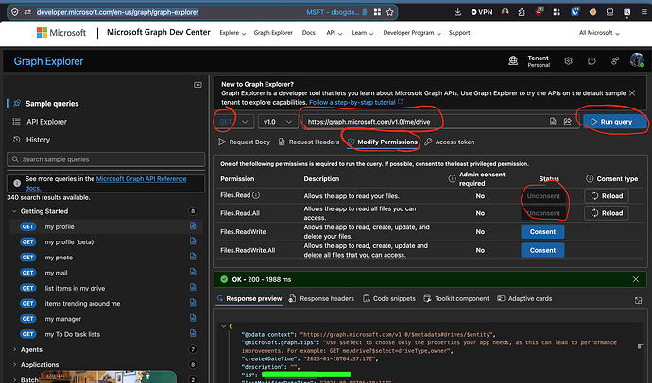Screen dimensions: 652x383
Task: Click the info icon next to Files.Read
Action: pyautogui.click(x=256, y=195)
